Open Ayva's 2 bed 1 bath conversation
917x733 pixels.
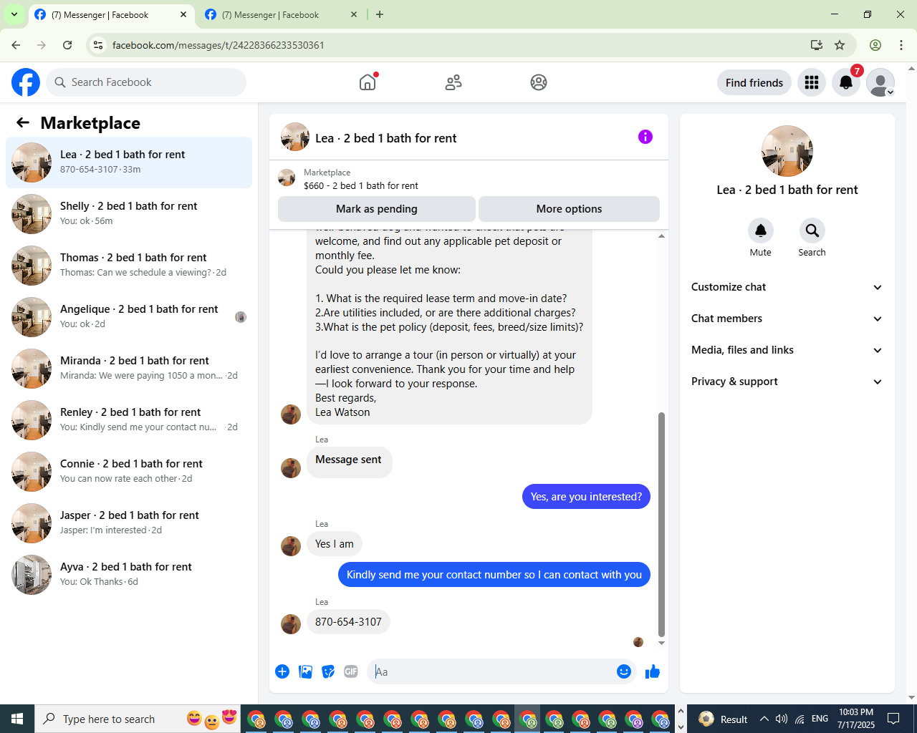(129, 575)
